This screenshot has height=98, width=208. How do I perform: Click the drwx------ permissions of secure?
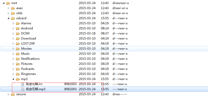pyautogui.click(x=120, y=94)
